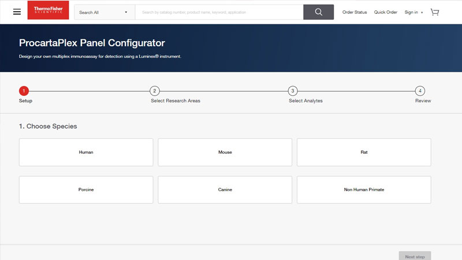
Task: Click the '1. Choose Species' heading
Action: [48, 126]
